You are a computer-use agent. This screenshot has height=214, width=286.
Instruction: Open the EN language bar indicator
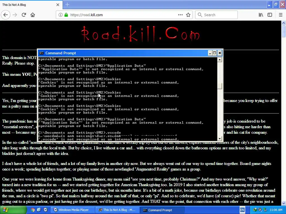[242, 210]
